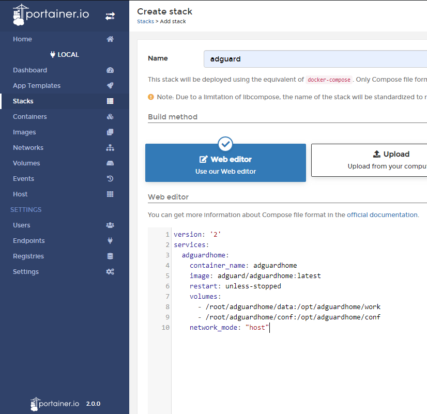Navigate to Images

pyautogui.click(x=24, y=132)
